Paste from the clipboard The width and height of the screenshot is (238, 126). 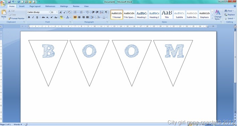tap(4, 14)
